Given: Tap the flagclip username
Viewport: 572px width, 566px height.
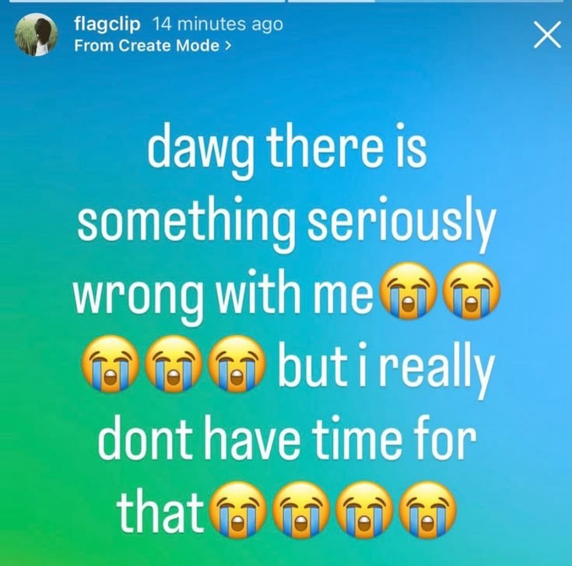Looking at the screenshot, I should tap(107, 24).
